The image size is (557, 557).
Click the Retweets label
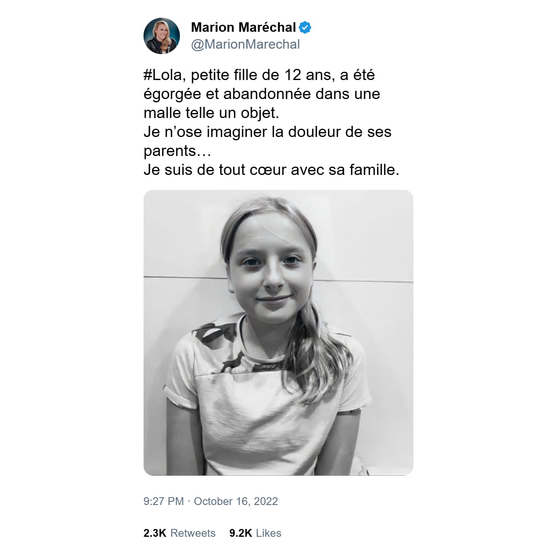click(x=193, y=533)
